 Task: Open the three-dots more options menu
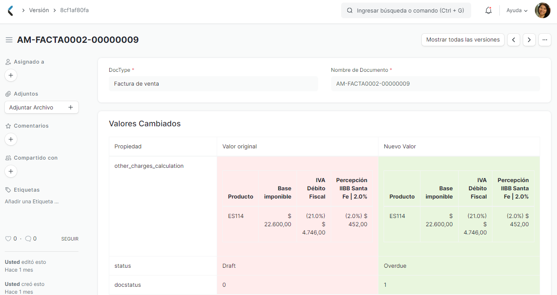(545, 40)
